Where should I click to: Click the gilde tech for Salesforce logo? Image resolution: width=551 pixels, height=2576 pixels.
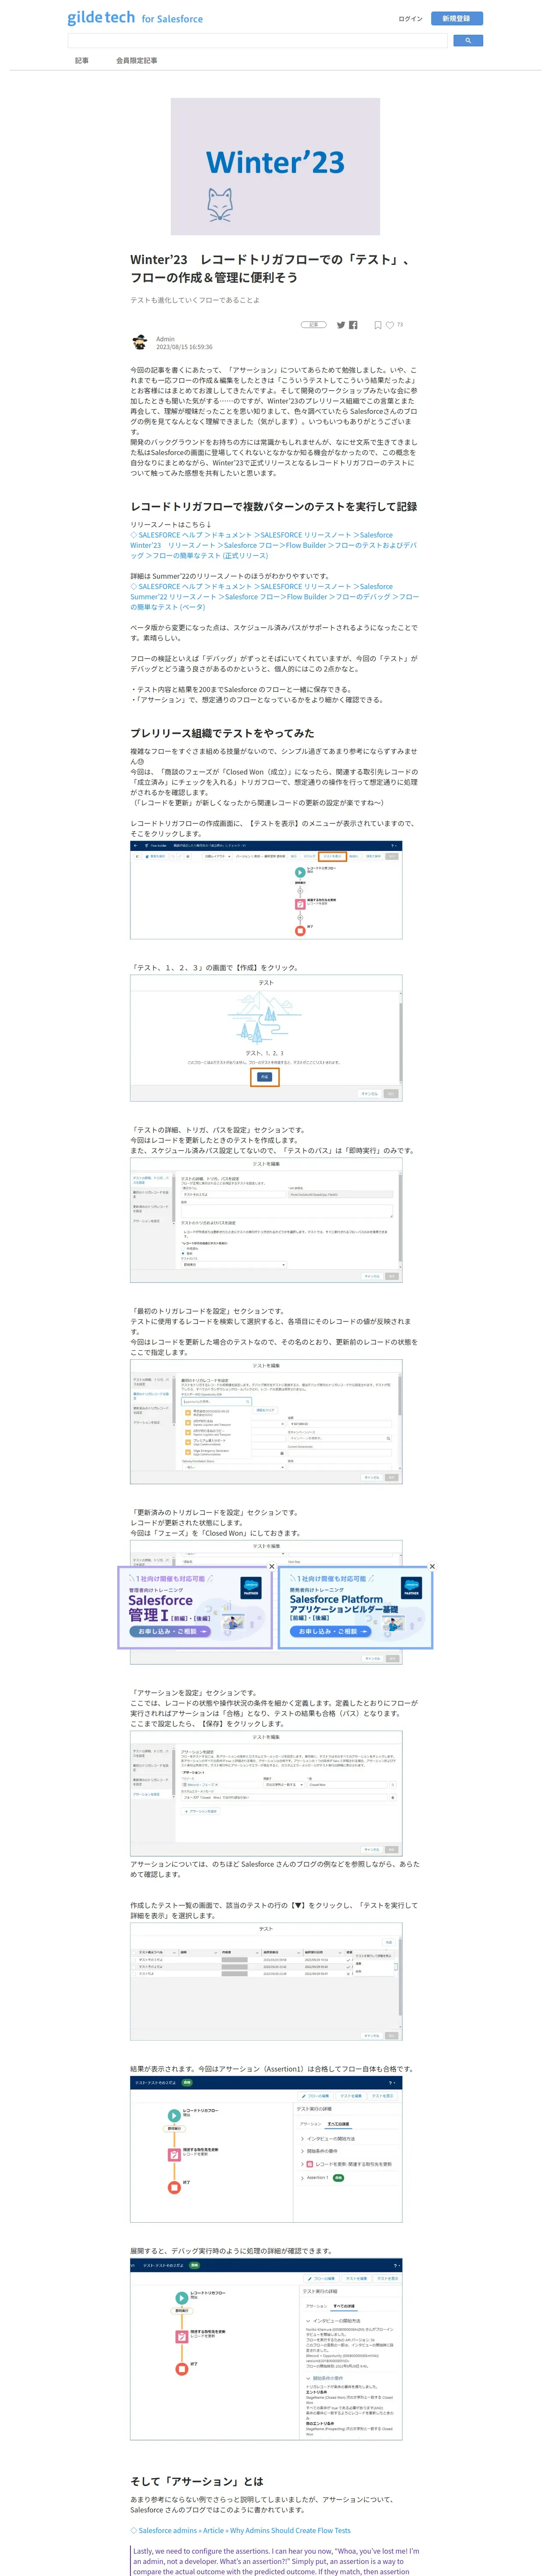[135, 18]
